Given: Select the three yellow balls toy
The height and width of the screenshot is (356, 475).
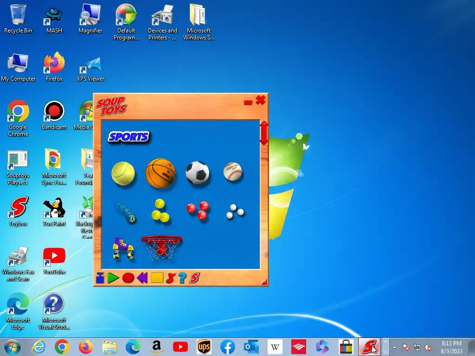Looking at the screenshot, I should (x=160, y=211).
